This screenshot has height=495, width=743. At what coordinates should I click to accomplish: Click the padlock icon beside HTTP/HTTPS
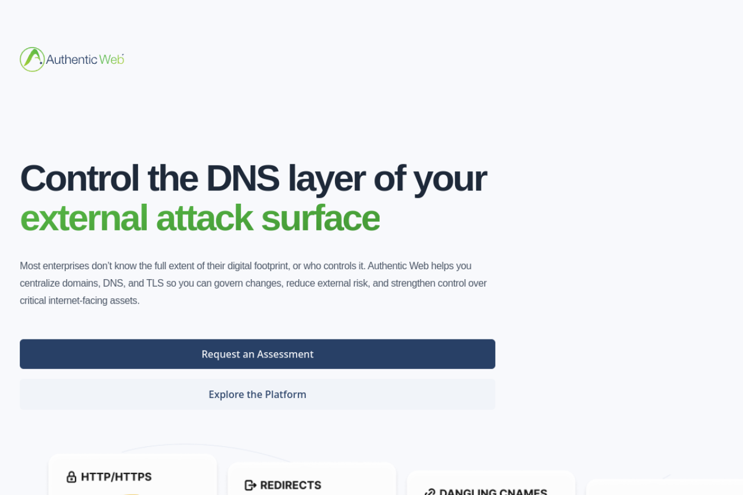tap(71, 477)
